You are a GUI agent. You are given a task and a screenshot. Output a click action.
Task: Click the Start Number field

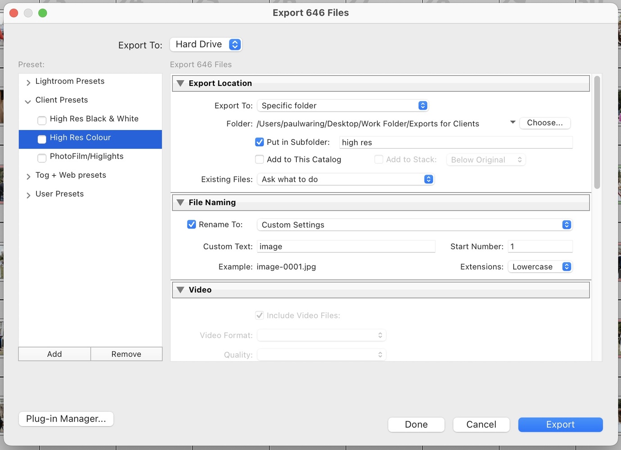[540, 247]
